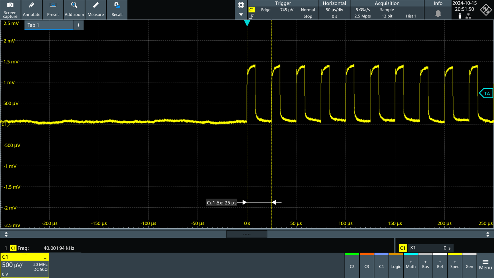Open the Measure tool

[x=95, y=10]
